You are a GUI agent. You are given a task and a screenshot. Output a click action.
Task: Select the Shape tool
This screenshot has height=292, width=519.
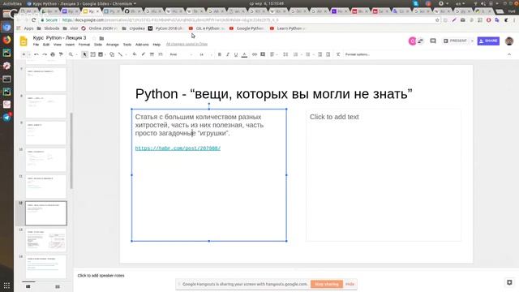112,54
